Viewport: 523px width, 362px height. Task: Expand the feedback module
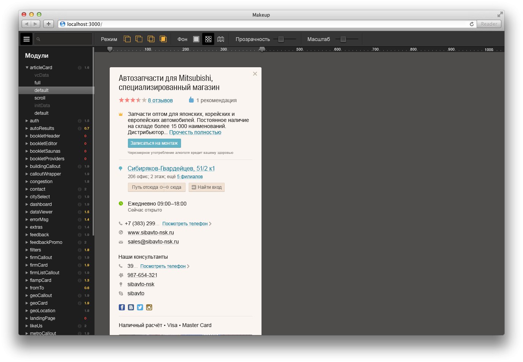pyautogui.click(x=27, y=235)
